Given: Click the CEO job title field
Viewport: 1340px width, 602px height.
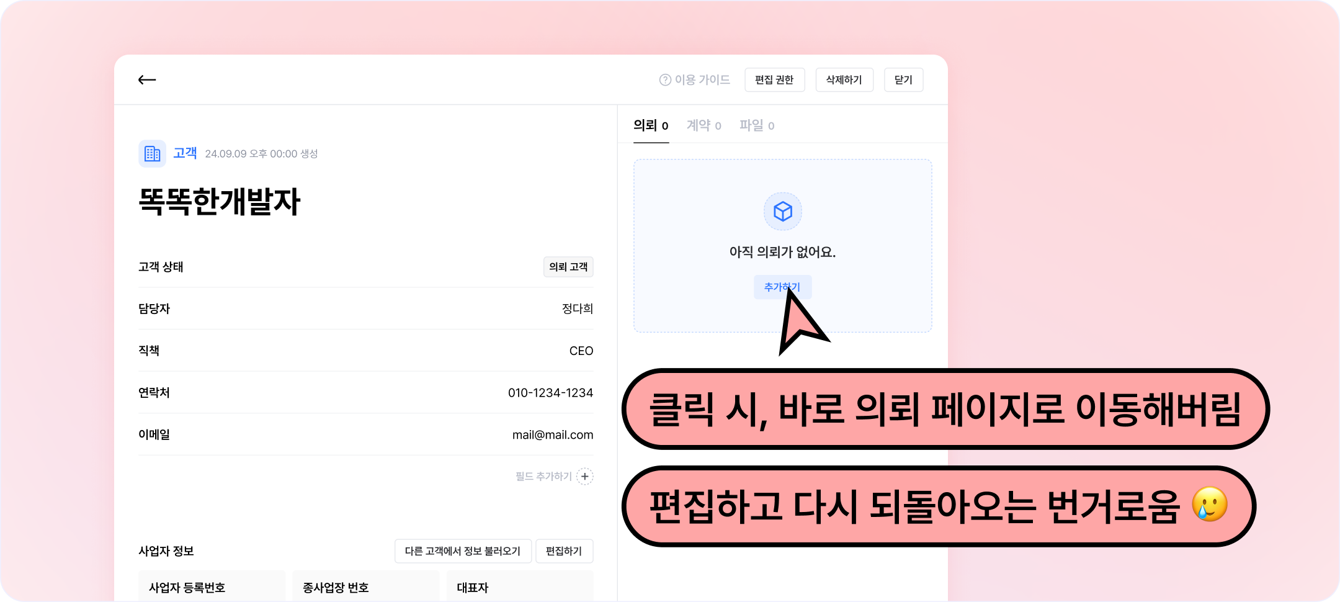Looking at the screenshot, I should point(581,351).
